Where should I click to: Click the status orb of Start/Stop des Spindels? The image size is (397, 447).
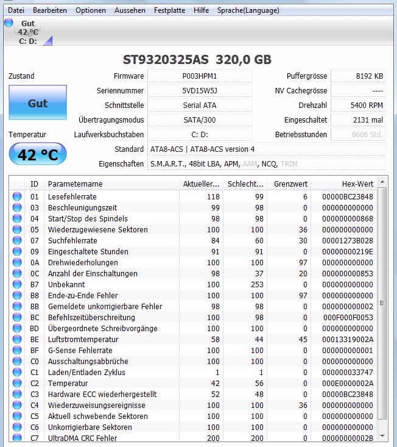pyautogui.click(x=17, y=218)
